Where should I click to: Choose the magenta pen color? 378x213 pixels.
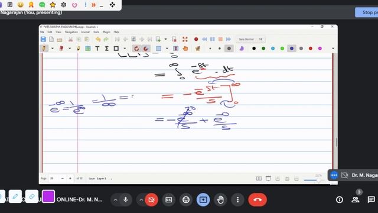[320, 49]
